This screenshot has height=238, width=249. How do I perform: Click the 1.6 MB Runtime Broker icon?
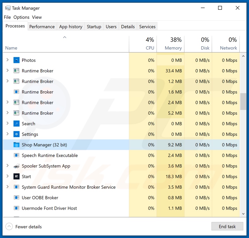click(x=16, y=92)
